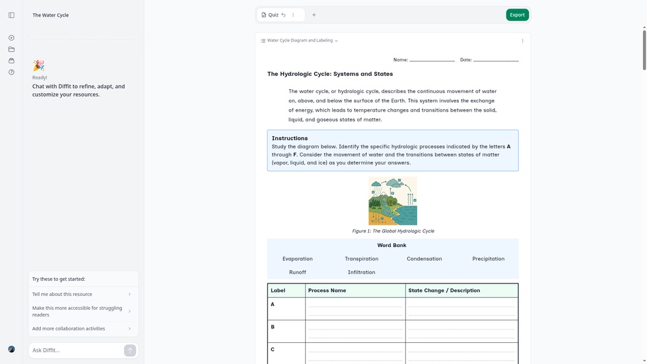Open the document section three-dot menu
Screen dimensions: 647x364
point(522,41)
